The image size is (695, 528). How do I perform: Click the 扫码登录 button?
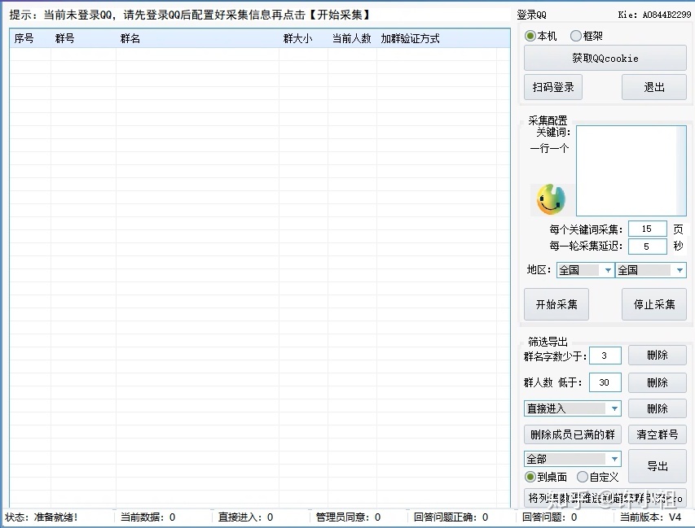point(554,87)
